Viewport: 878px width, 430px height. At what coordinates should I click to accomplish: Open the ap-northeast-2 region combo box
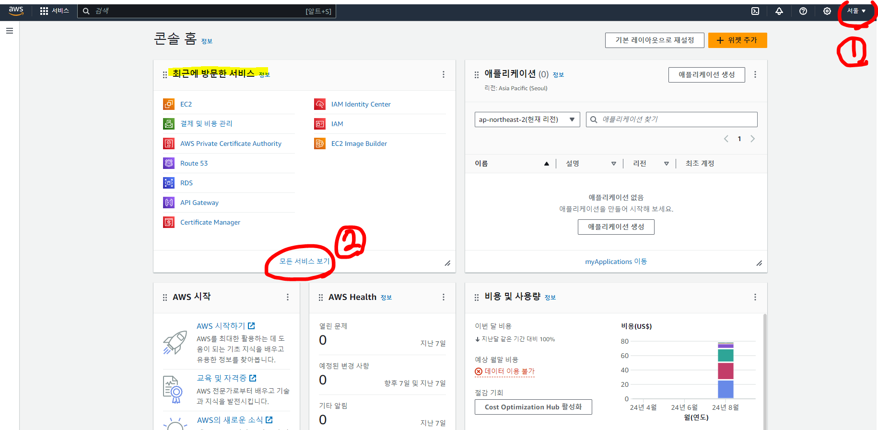tap(527, 119)
